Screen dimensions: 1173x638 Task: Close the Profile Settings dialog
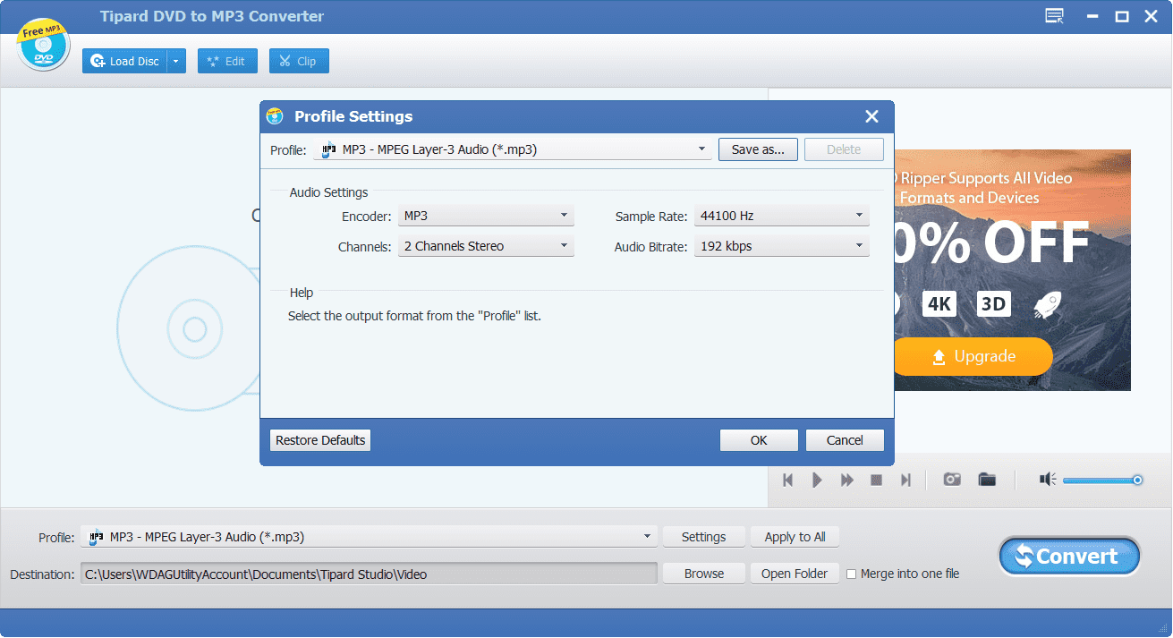(871, 116)
